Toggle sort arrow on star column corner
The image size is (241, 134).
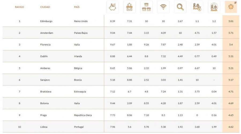(x=235, y=3)
